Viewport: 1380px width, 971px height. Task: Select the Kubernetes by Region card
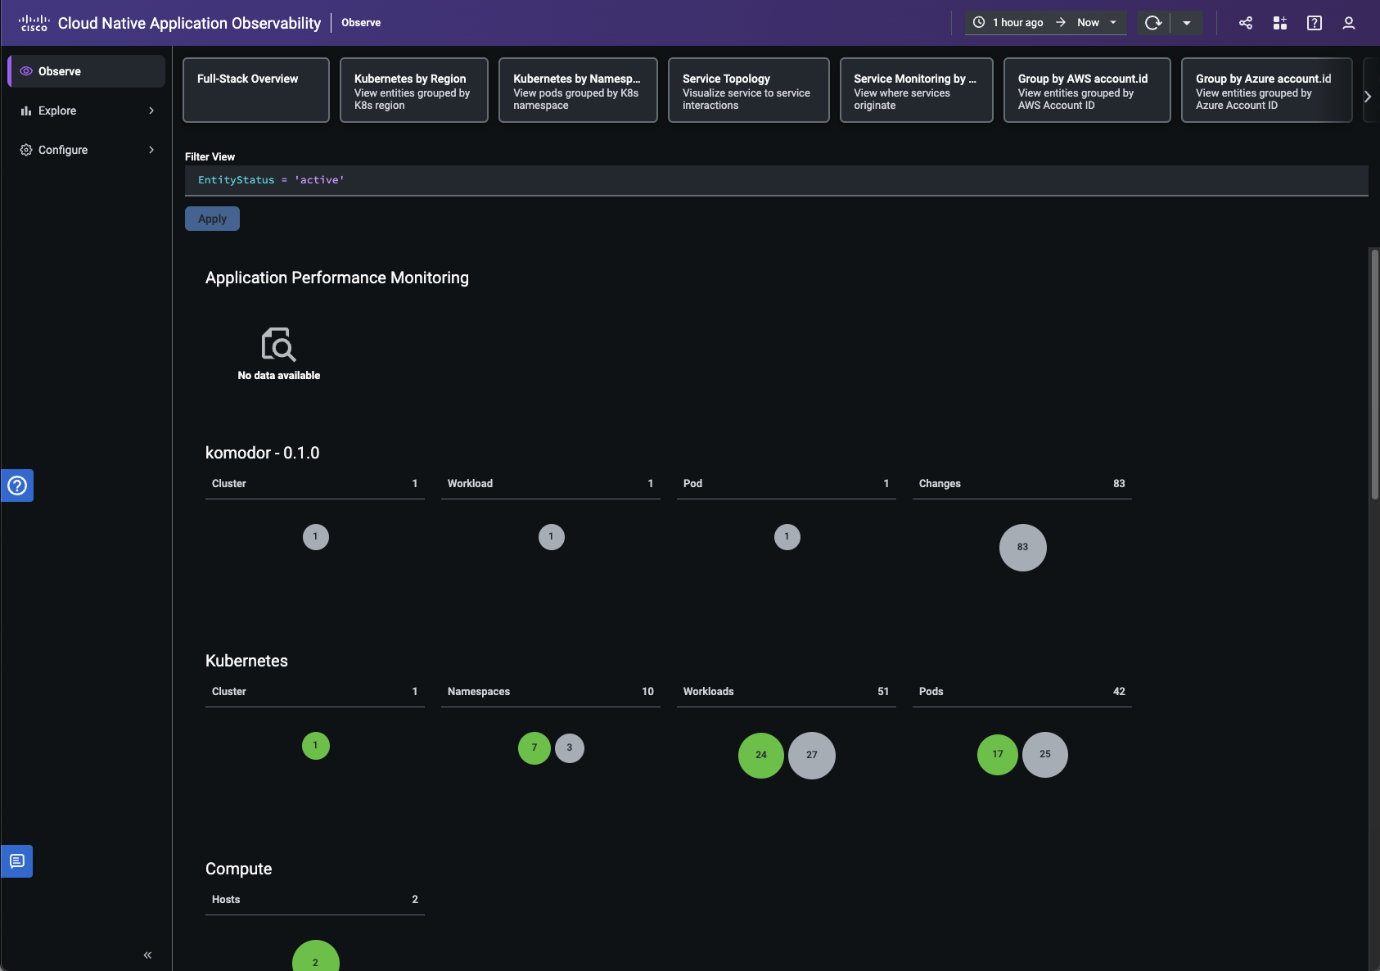point(414,90)
